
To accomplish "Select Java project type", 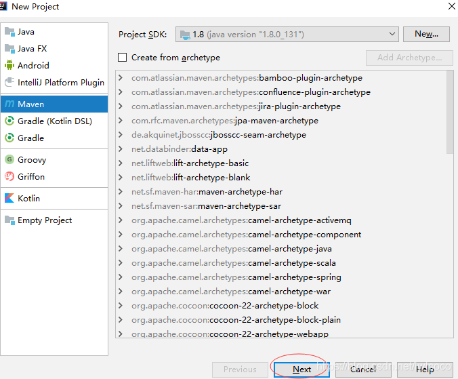I will 54,32.
